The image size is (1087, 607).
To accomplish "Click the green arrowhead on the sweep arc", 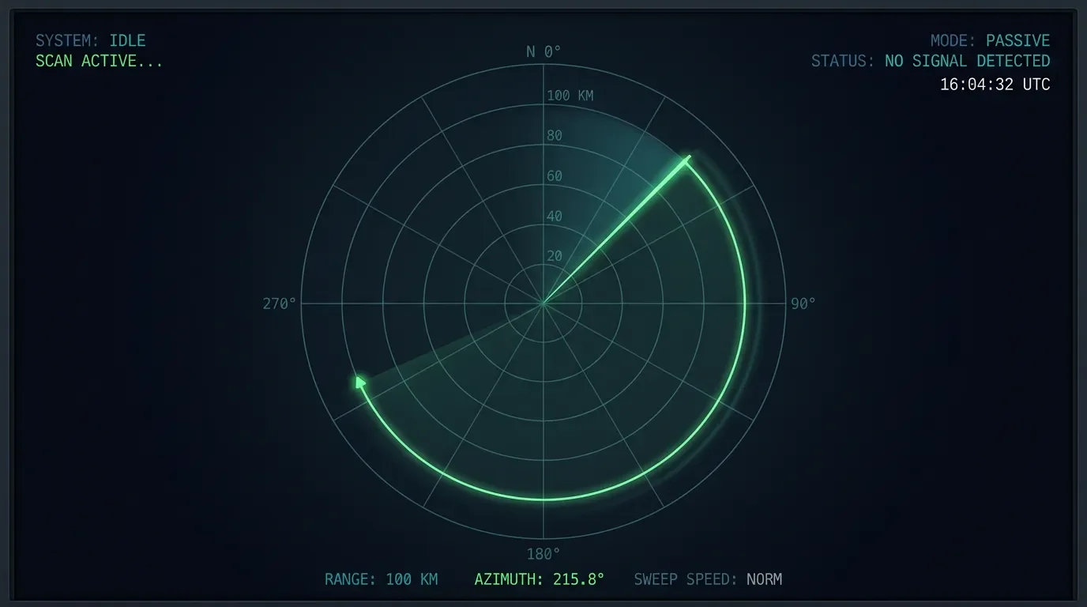I will click(x=360, y=383).
